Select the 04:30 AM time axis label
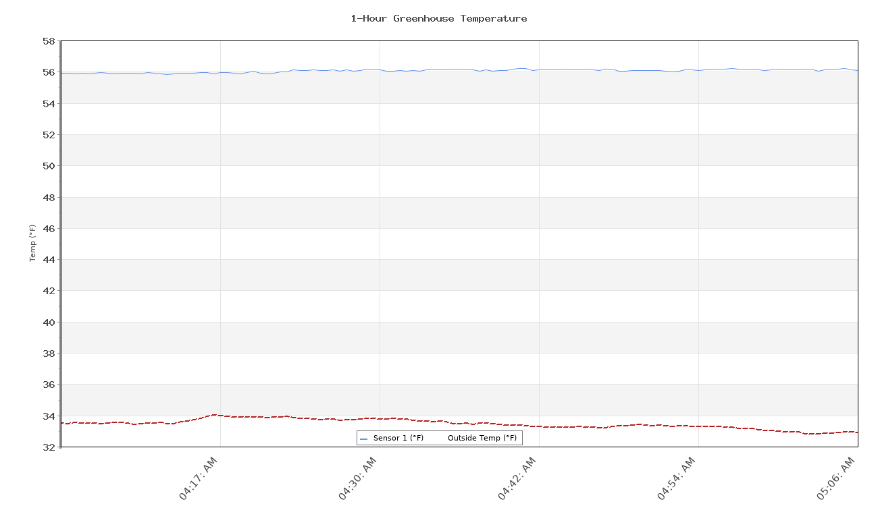Screen dimensions: 878x506 [357, 478]
